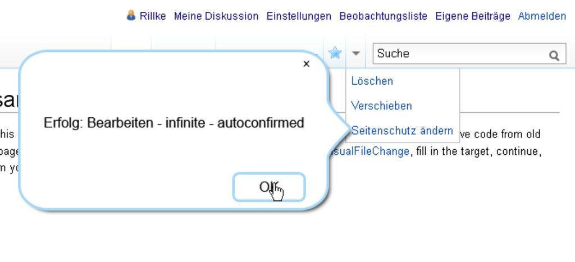Click the user avatar icon beside Rillke

point(130,15)
